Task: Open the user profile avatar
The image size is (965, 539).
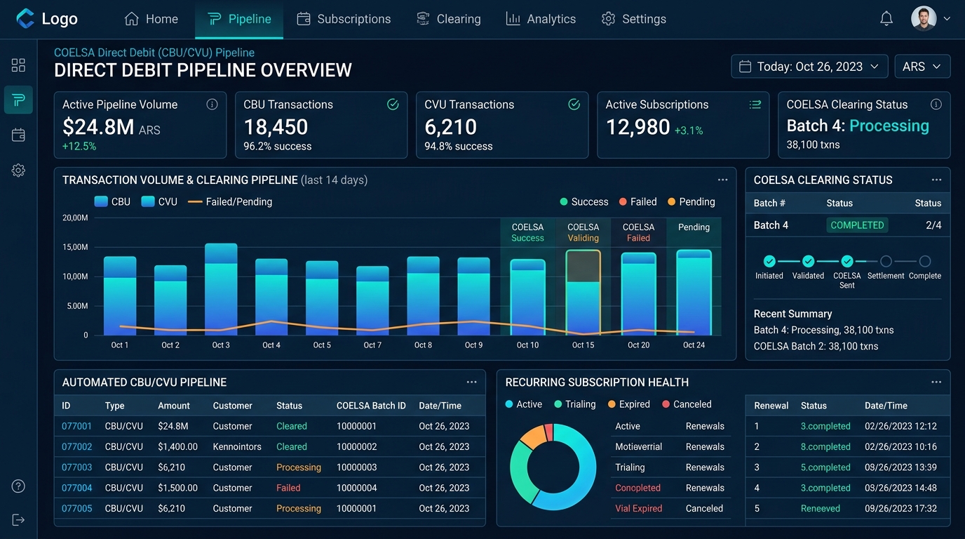Action: [924, 19]
